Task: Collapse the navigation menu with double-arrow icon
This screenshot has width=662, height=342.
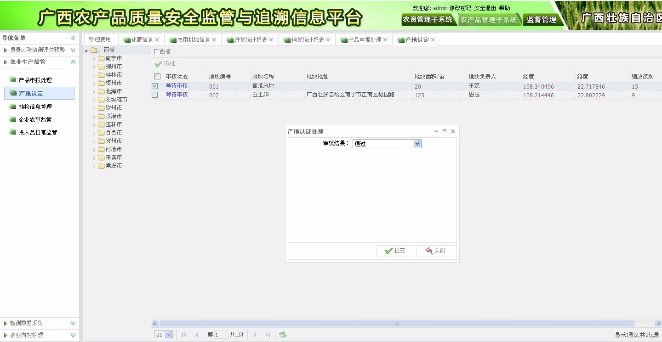Action: pyautogui.click(x=73, y=38)
